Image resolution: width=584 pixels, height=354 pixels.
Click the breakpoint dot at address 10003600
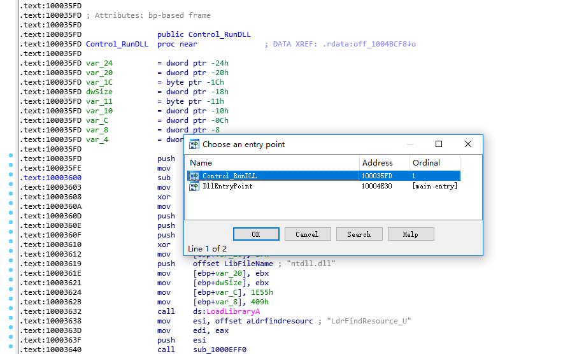(11, 174)
